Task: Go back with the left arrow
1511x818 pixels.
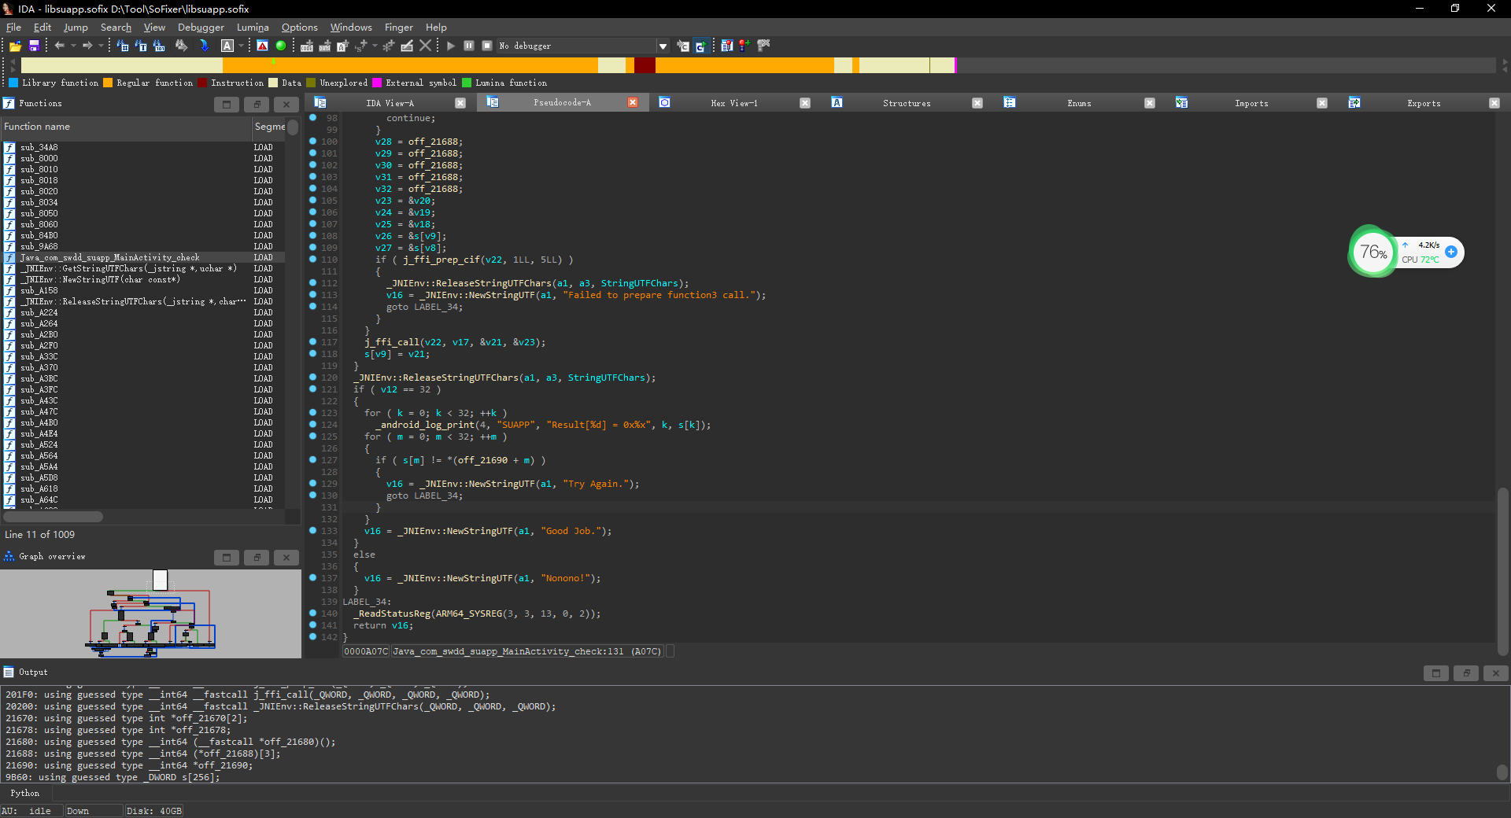Action: click(60, 46)
